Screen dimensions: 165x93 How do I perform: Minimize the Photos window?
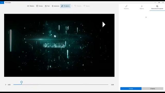coord(155,3)
